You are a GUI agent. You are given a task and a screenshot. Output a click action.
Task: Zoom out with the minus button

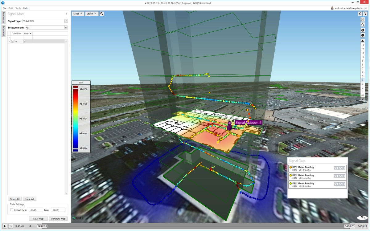[363, 35]
